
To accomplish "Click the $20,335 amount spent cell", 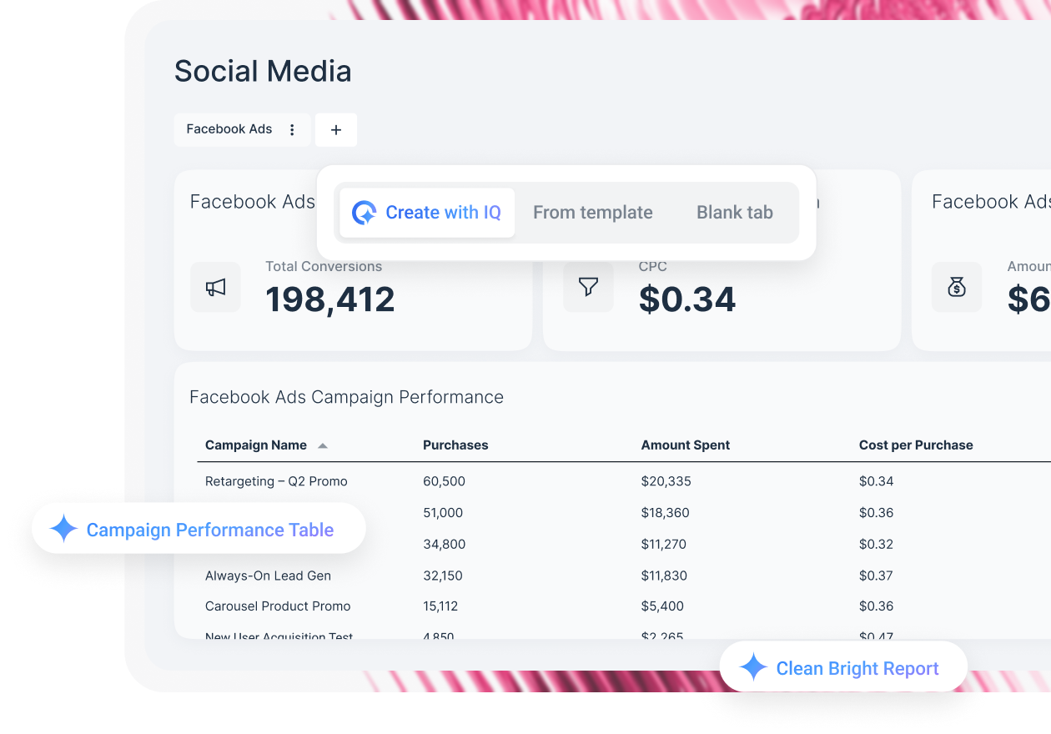I will click(x=666, y=481).
